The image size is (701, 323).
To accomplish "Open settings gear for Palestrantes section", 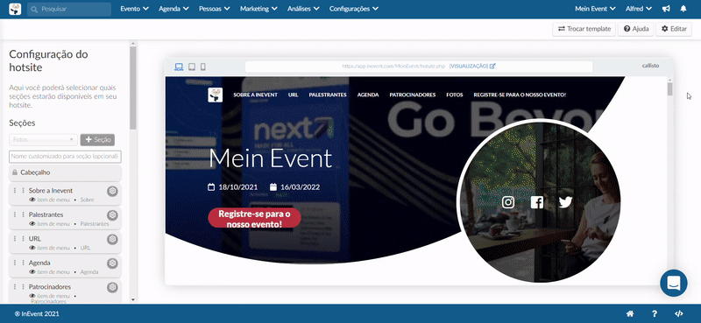I will coord(112,214).
